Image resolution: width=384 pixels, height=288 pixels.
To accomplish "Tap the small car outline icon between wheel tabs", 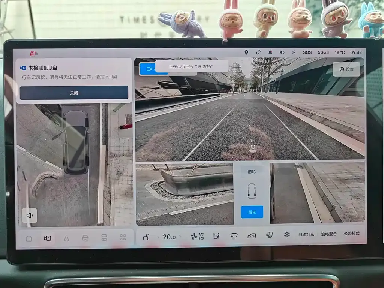I will 252,191.
